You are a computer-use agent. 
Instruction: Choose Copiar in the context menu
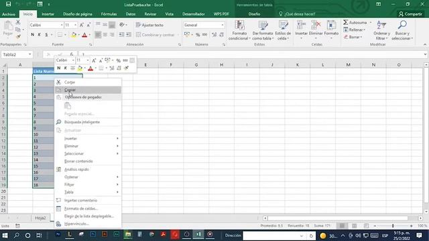click(x=88, y=90)
